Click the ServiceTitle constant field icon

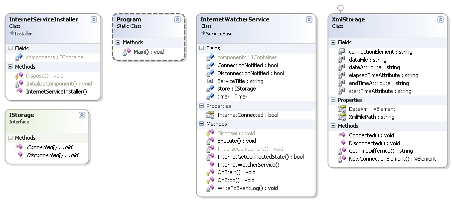210,81
